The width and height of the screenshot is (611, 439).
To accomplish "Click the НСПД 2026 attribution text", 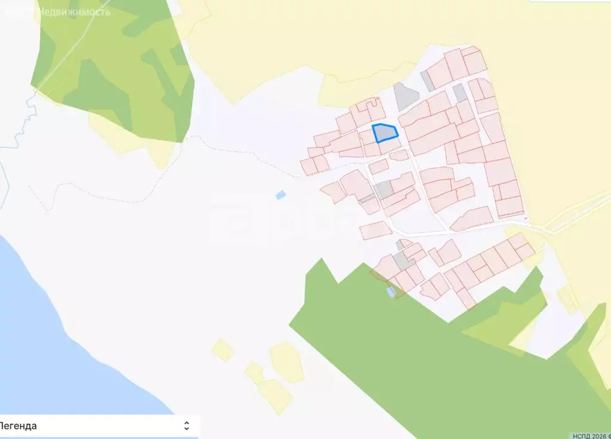I will pos(591,436).
